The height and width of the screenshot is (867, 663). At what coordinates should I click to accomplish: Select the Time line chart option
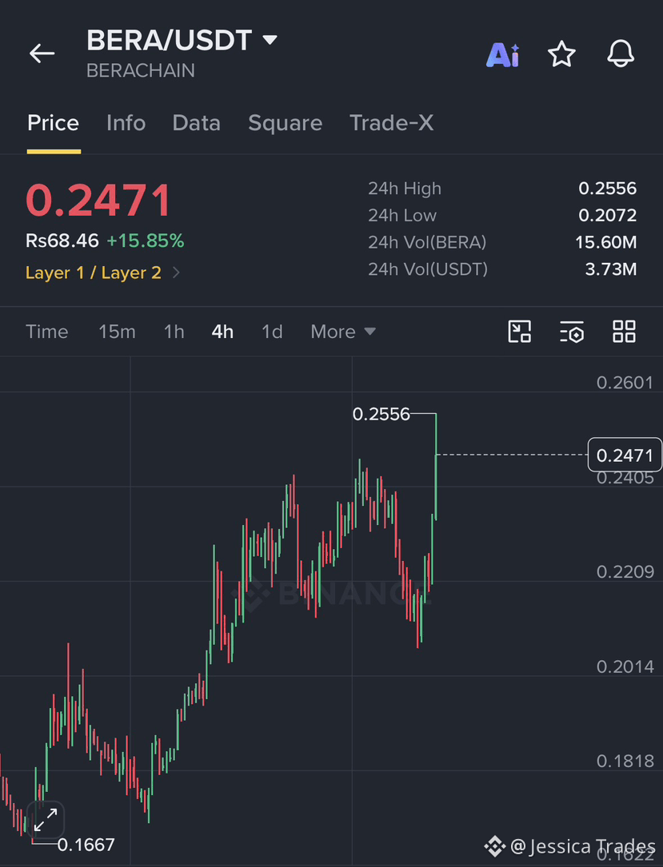point(47,332)
